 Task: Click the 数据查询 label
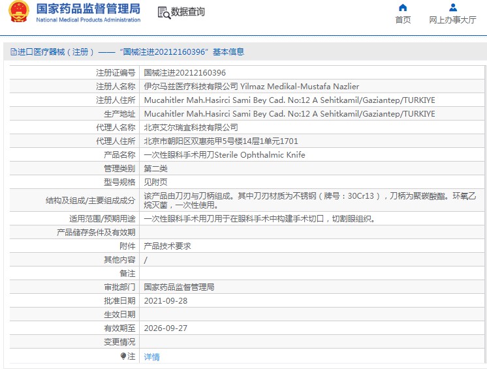point(187,12)
